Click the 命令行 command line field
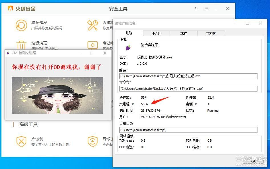 (x=188, y=89)
